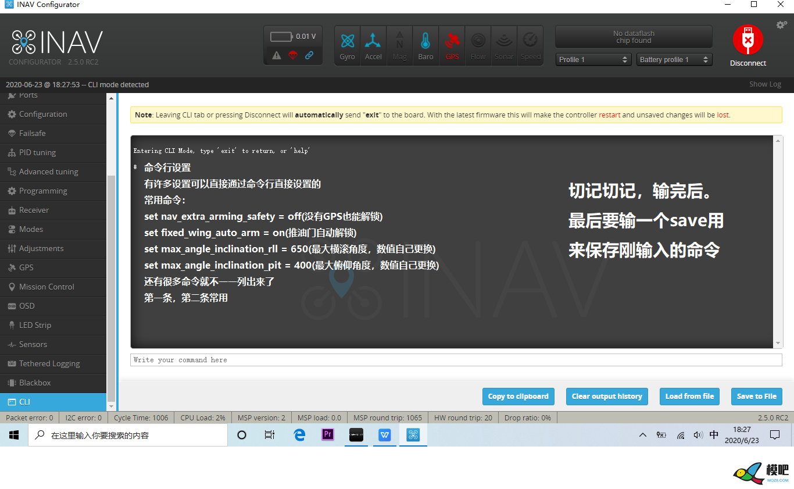The width and height of the screenshot is (794, 489).
Task: Click the Chinese IME indicator
Action: (714, 435)
